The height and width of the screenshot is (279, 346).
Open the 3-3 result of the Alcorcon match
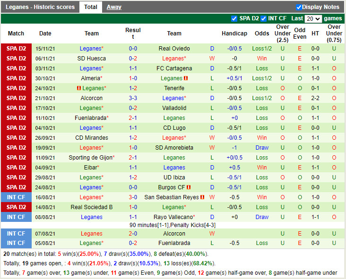[x=133, y=98]
